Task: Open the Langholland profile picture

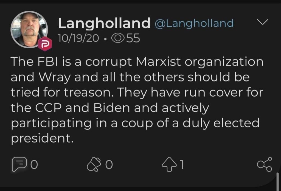Action: (x=29, y=30)
